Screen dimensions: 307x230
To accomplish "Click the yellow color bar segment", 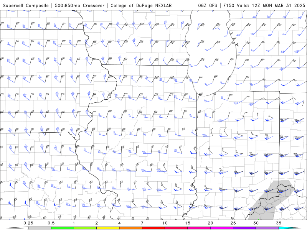I will click(x=108, y=228).
